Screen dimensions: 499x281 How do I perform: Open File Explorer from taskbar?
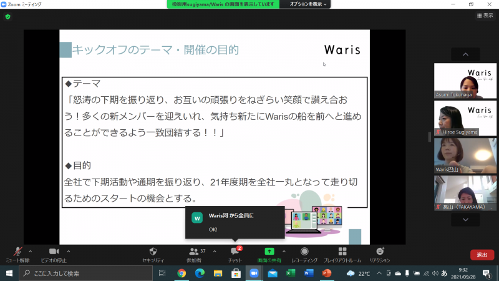point(218,274)
